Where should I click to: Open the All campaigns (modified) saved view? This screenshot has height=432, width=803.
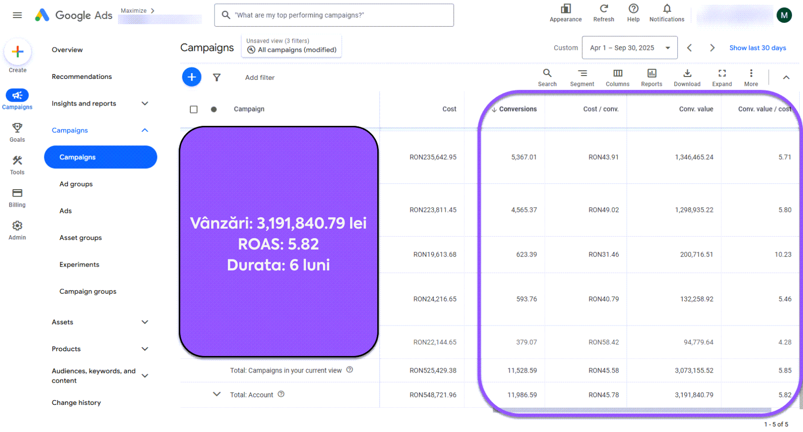click(292, 46)
